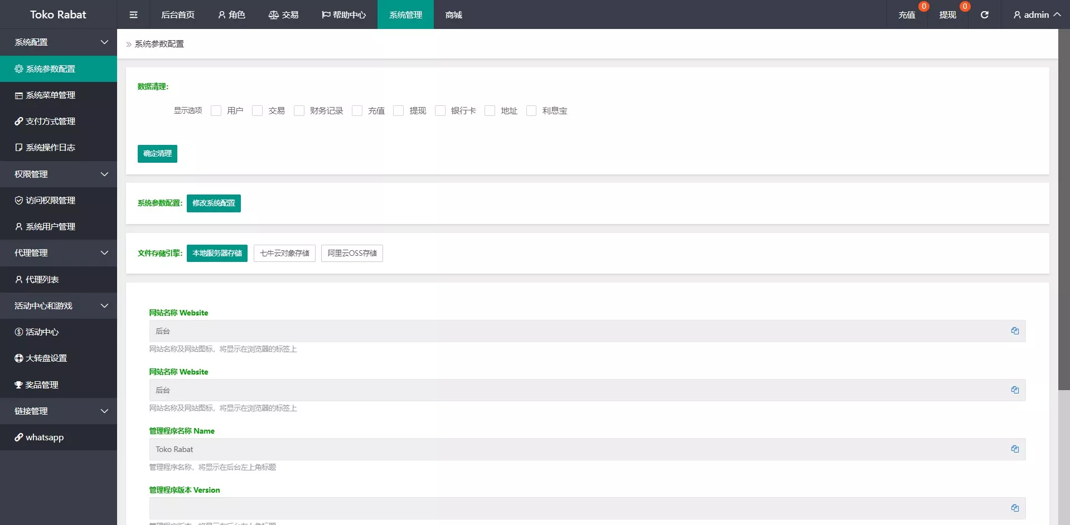This screenshot has height=525, width=1070.
Task: Go to 后台首页 in top navigation
Action: [x=178, y=14]
